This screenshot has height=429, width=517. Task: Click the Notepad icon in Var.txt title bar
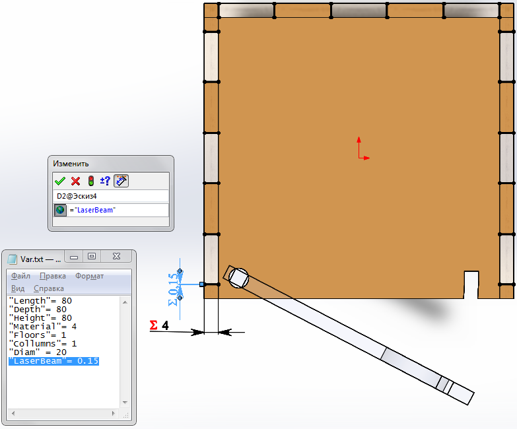pos(12,259)
